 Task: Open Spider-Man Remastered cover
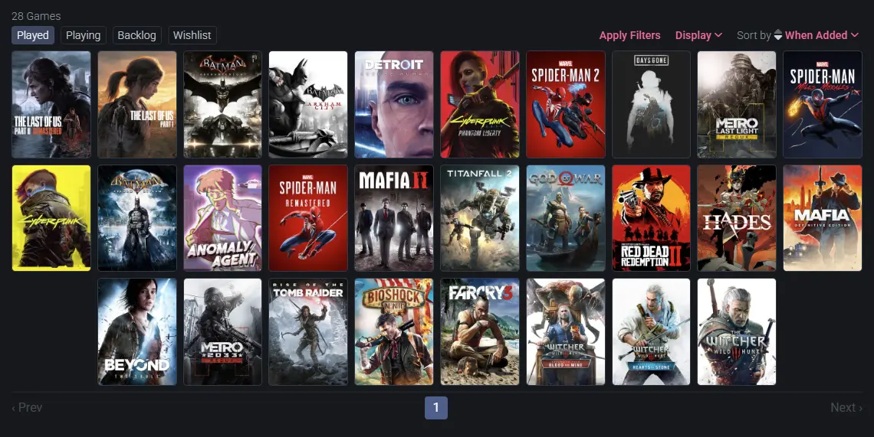coord(308,218)
